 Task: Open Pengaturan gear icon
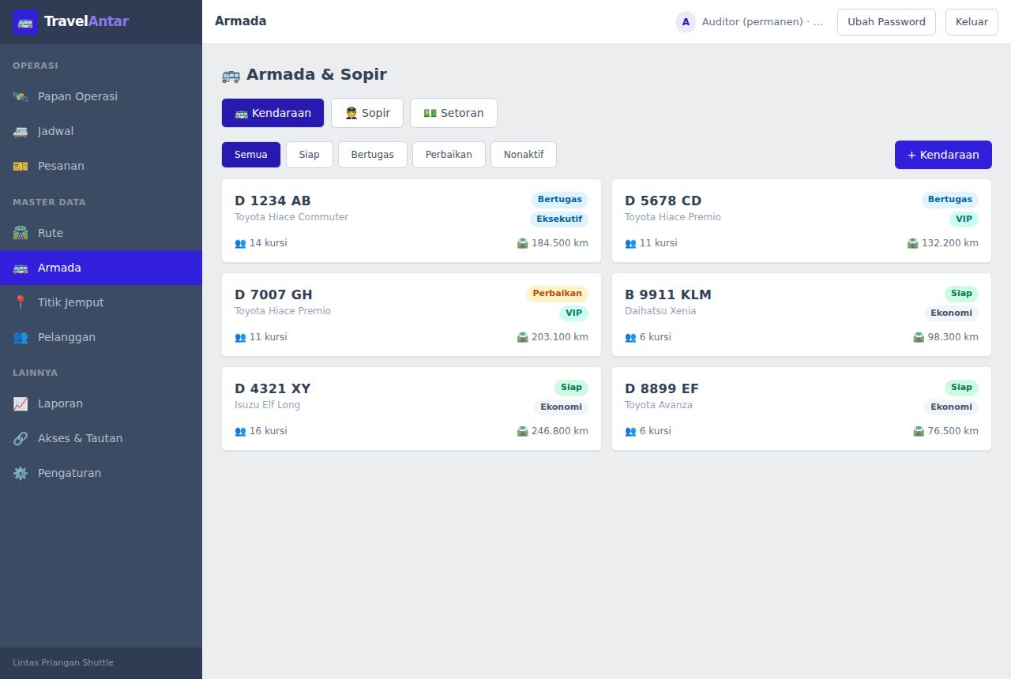(21, 473)
